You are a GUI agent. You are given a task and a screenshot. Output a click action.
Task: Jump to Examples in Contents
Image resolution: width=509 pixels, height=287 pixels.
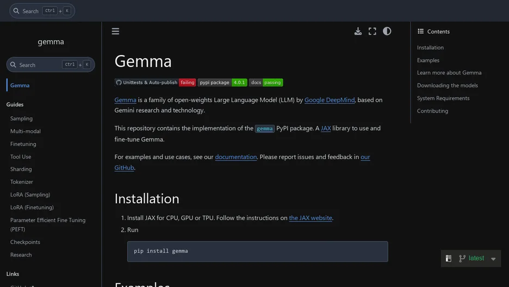point(428,60)
